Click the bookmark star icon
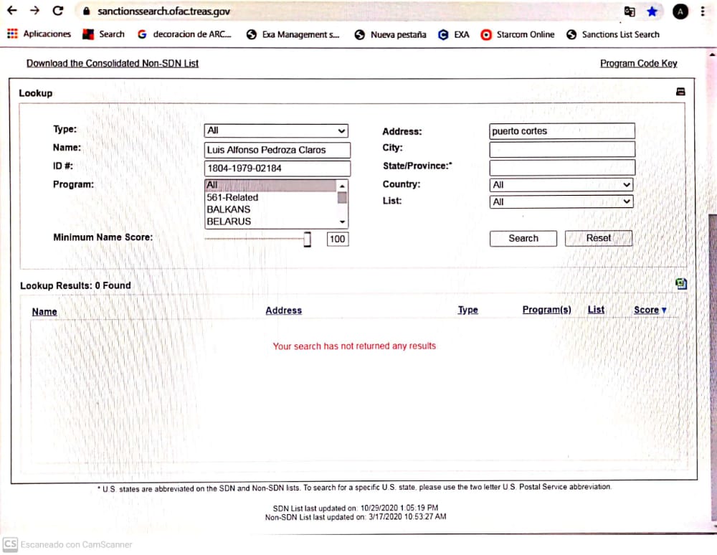 point(652,11)
